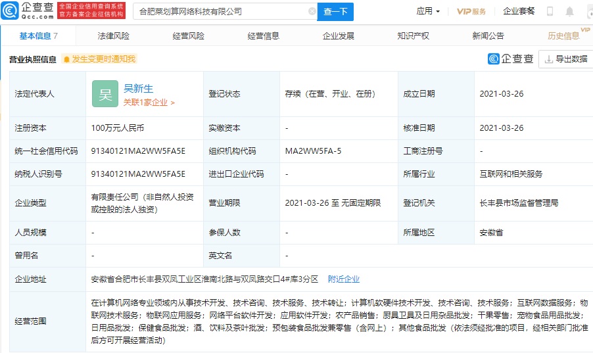Click the 查一下 search button
Screen dimensions: 593x353
335,12
